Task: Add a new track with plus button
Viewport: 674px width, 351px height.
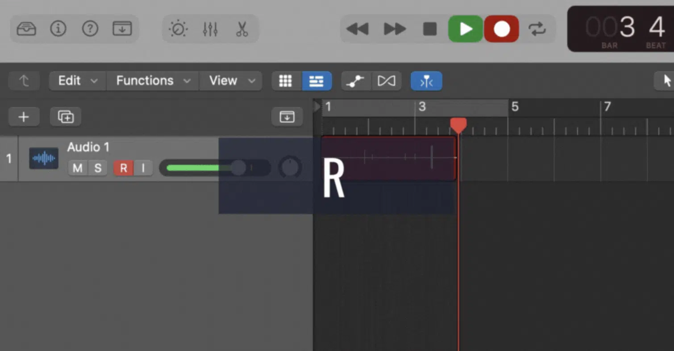Action: click(x=24, y=117)
